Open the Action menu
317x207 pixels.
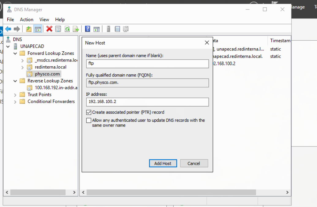point(26,20)
